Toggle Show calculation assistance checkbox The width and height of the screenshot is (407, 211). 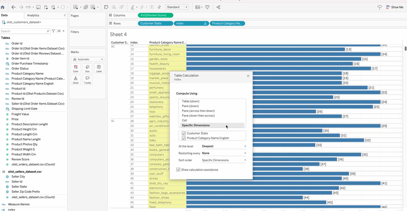coord(179,169)
